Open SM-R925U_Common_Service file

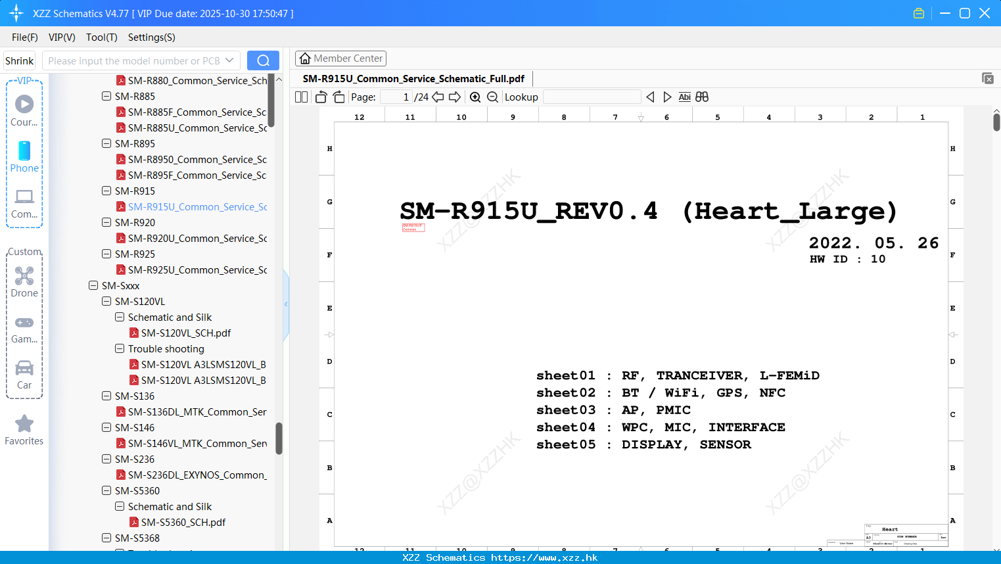197,270
